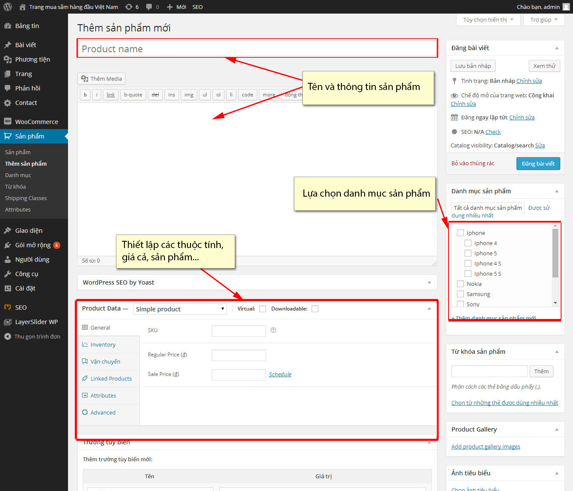
Task: Click the WordPress logo in admin bar
Action: 8,7
